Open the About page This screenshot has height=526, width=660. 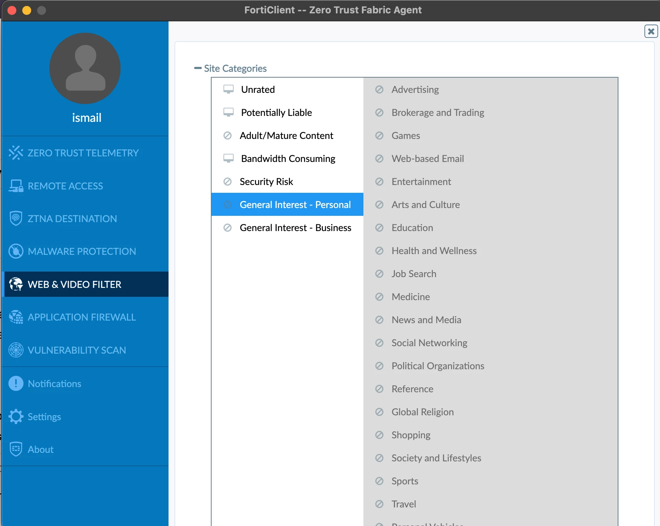85,449
